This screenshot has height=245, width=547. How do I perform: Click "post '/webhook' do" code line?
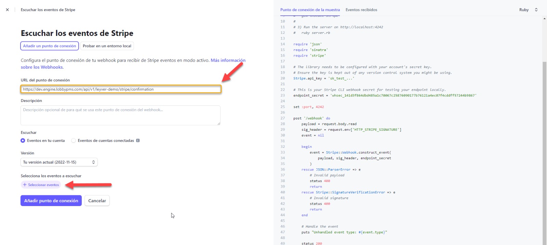[x=312, y=118]
